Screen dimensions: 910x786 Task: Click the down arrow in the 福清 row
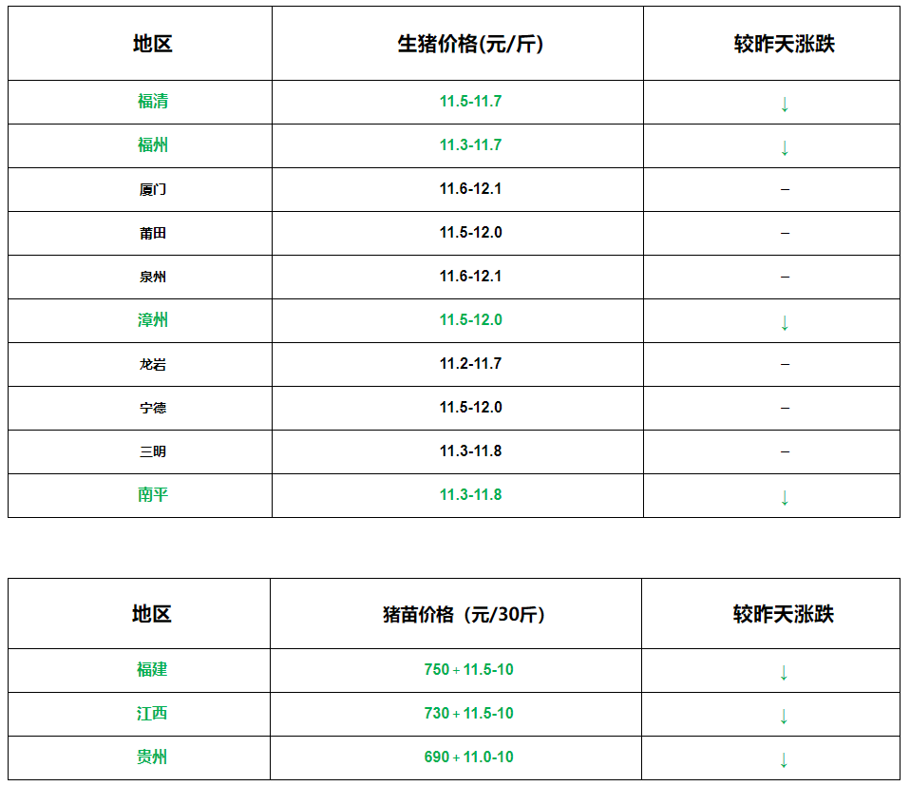785,104
